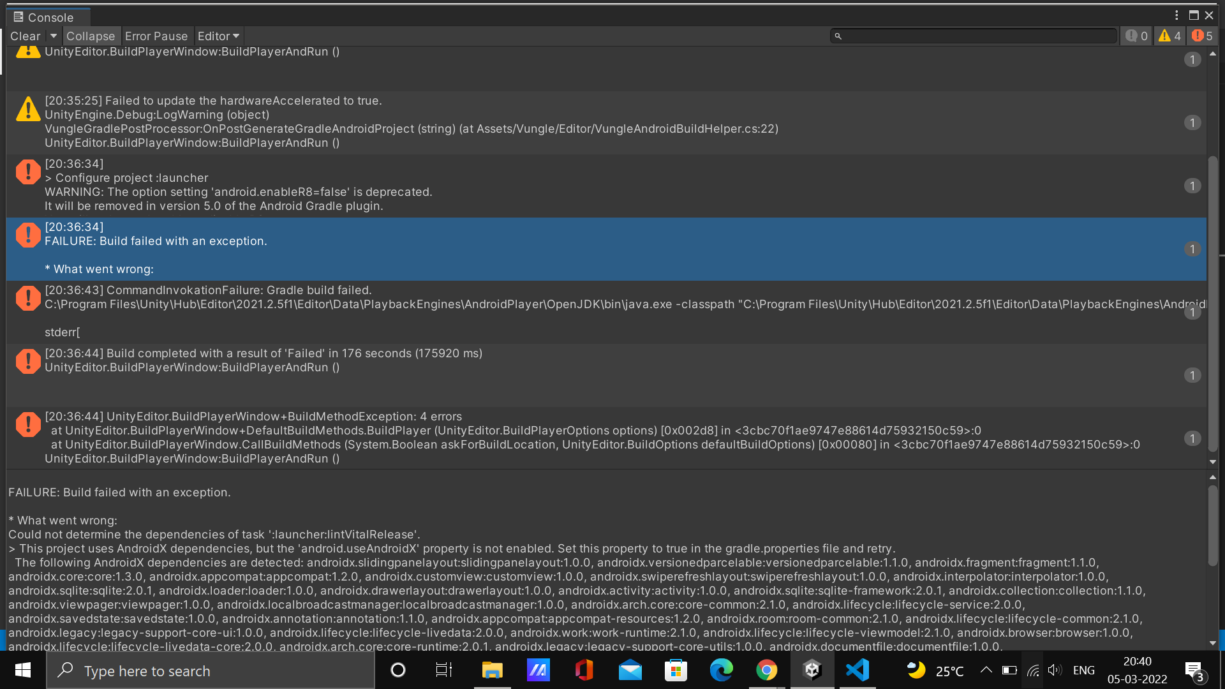Show hidden system tray icons
Viewport: 1225px width, 689px height.
986,670
